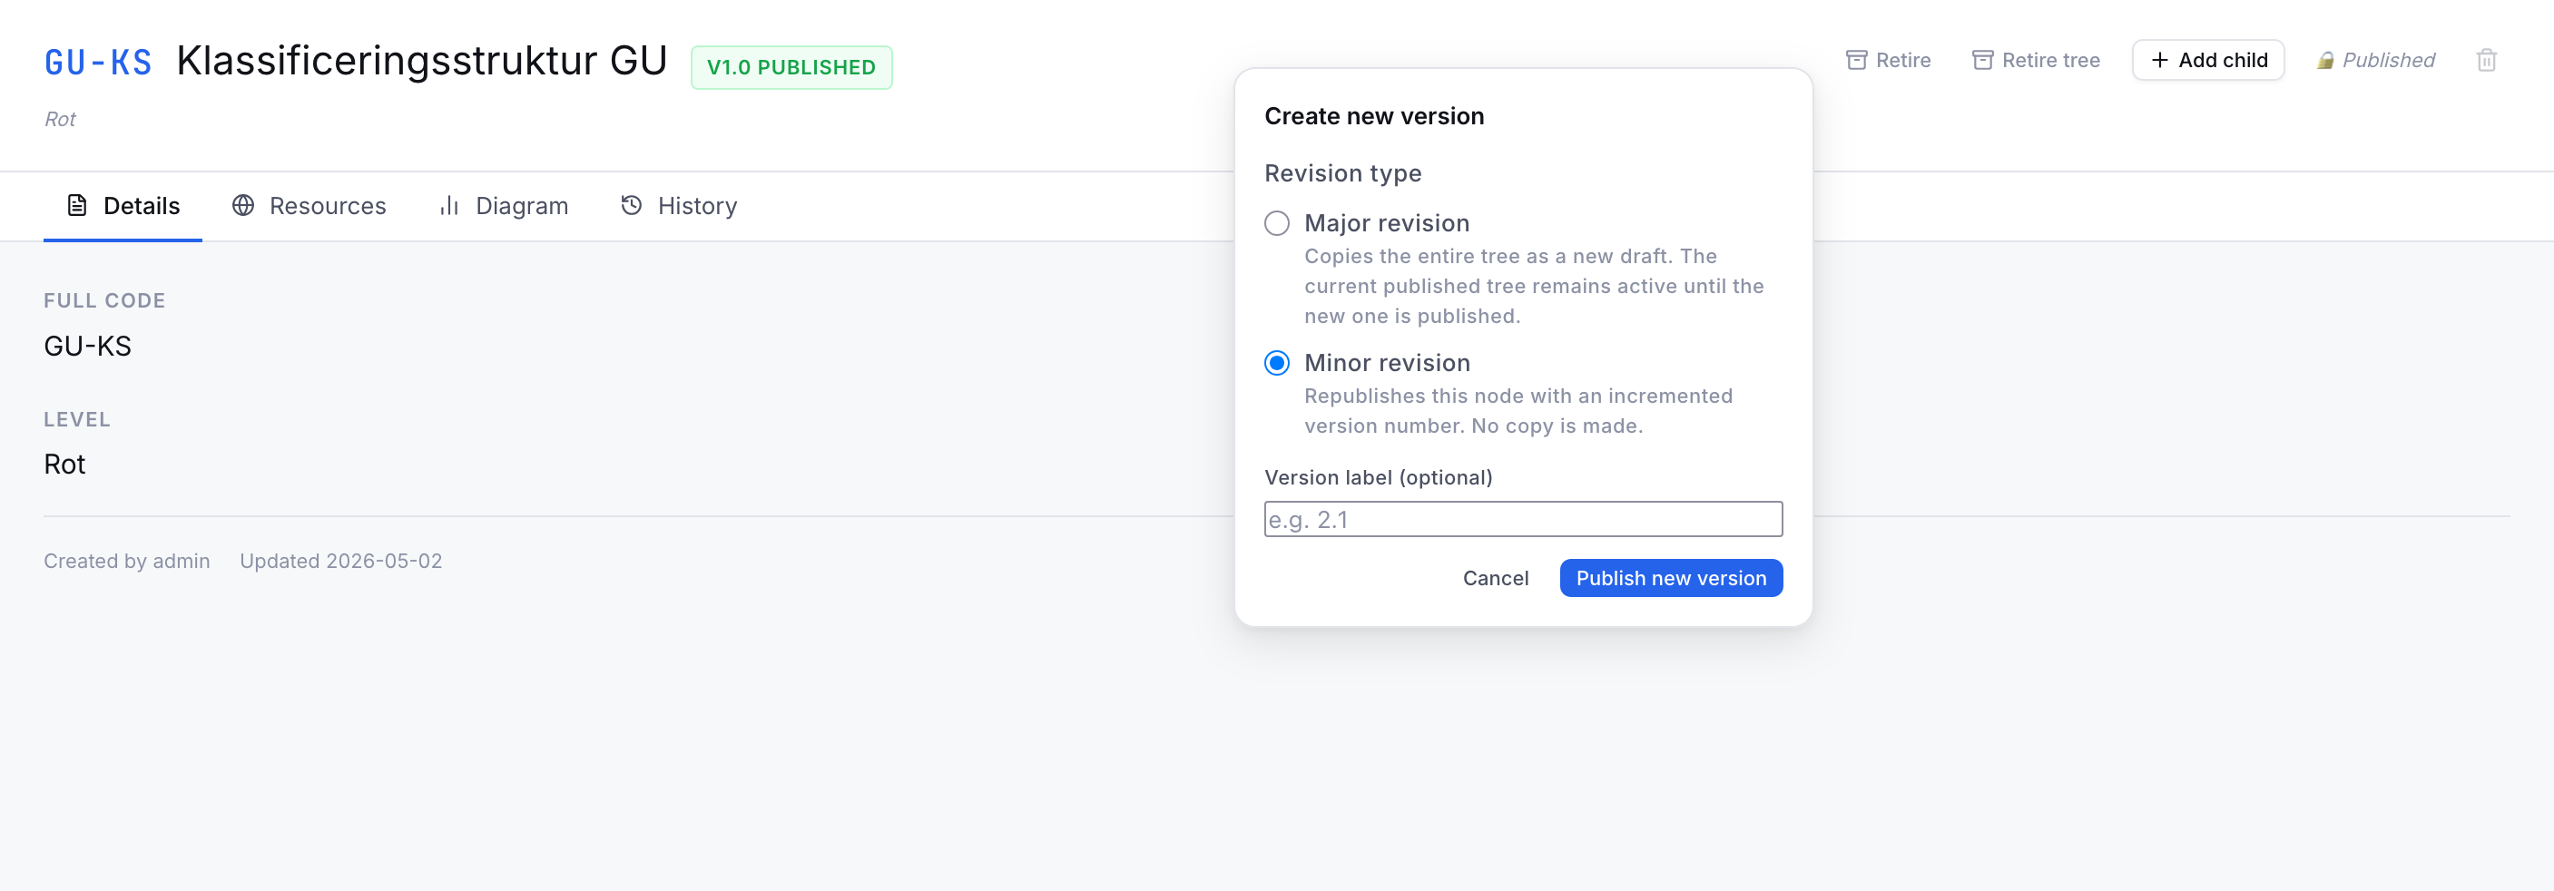This screenshot has width=2554, height=891.
Task: Click Publish new version
Action: pos(1671,578)
